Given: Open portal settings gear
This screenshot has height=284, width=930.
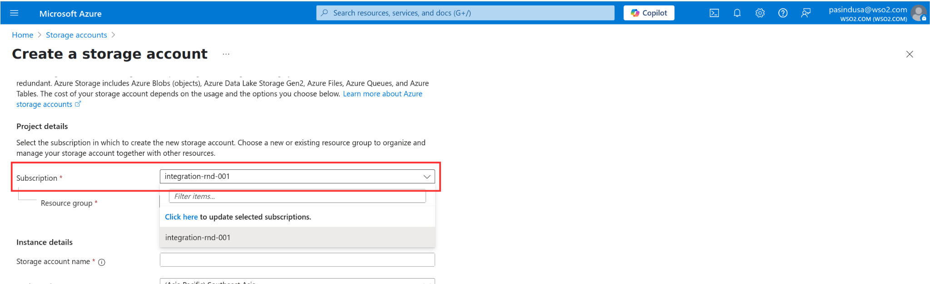Looking at the screenshot, I should click(760, 13).
